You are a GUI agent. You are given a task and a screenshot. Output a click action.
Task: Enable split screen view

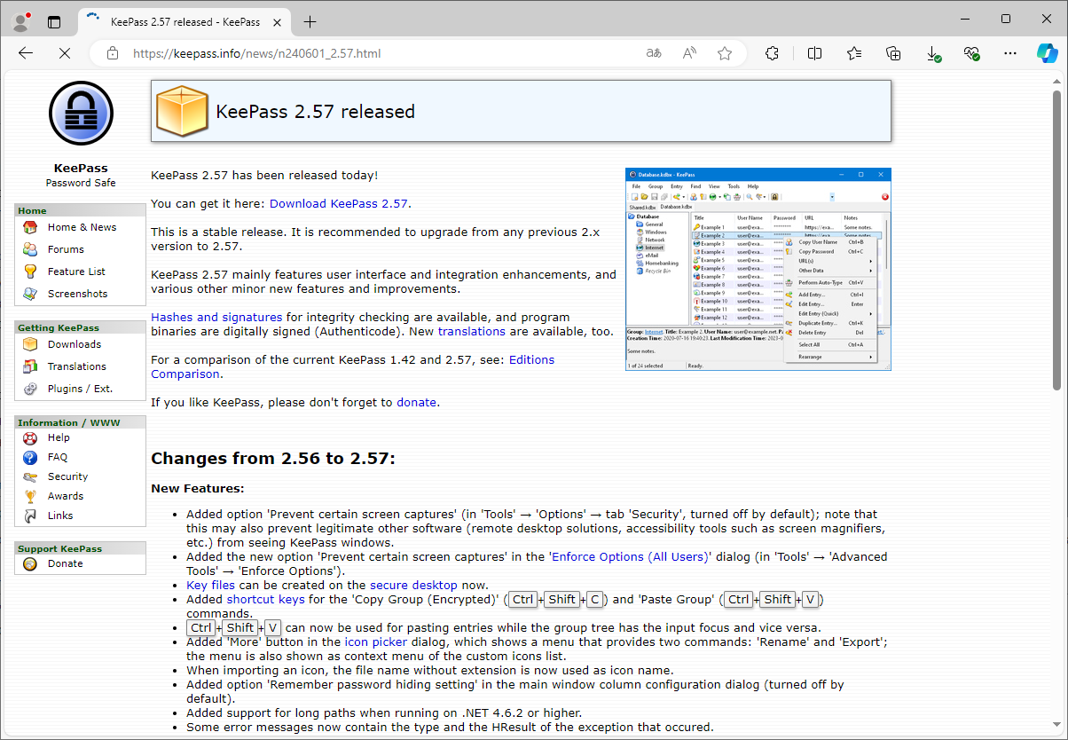814,53
